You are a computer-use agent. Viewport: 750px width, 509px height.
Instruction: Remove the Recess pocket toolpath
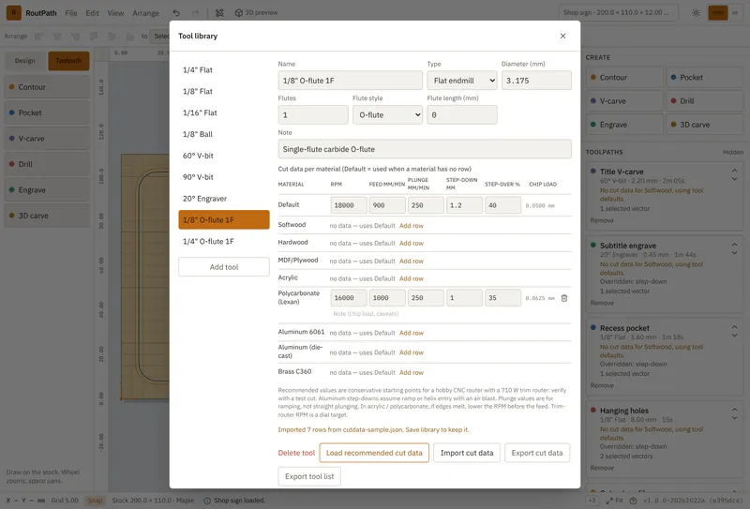click(602, 385)
